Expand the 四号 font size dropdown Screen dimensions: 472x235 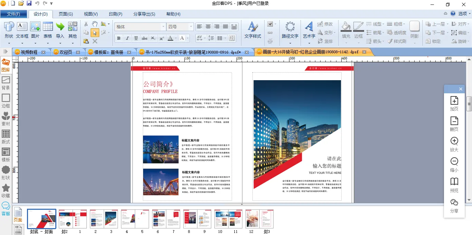(191, 27)
